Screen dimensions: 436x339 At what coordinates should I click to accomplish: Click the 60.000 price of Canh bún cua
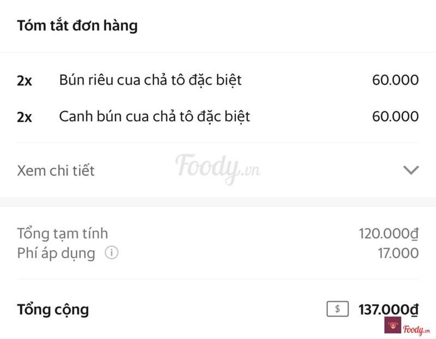click(395, 116)
